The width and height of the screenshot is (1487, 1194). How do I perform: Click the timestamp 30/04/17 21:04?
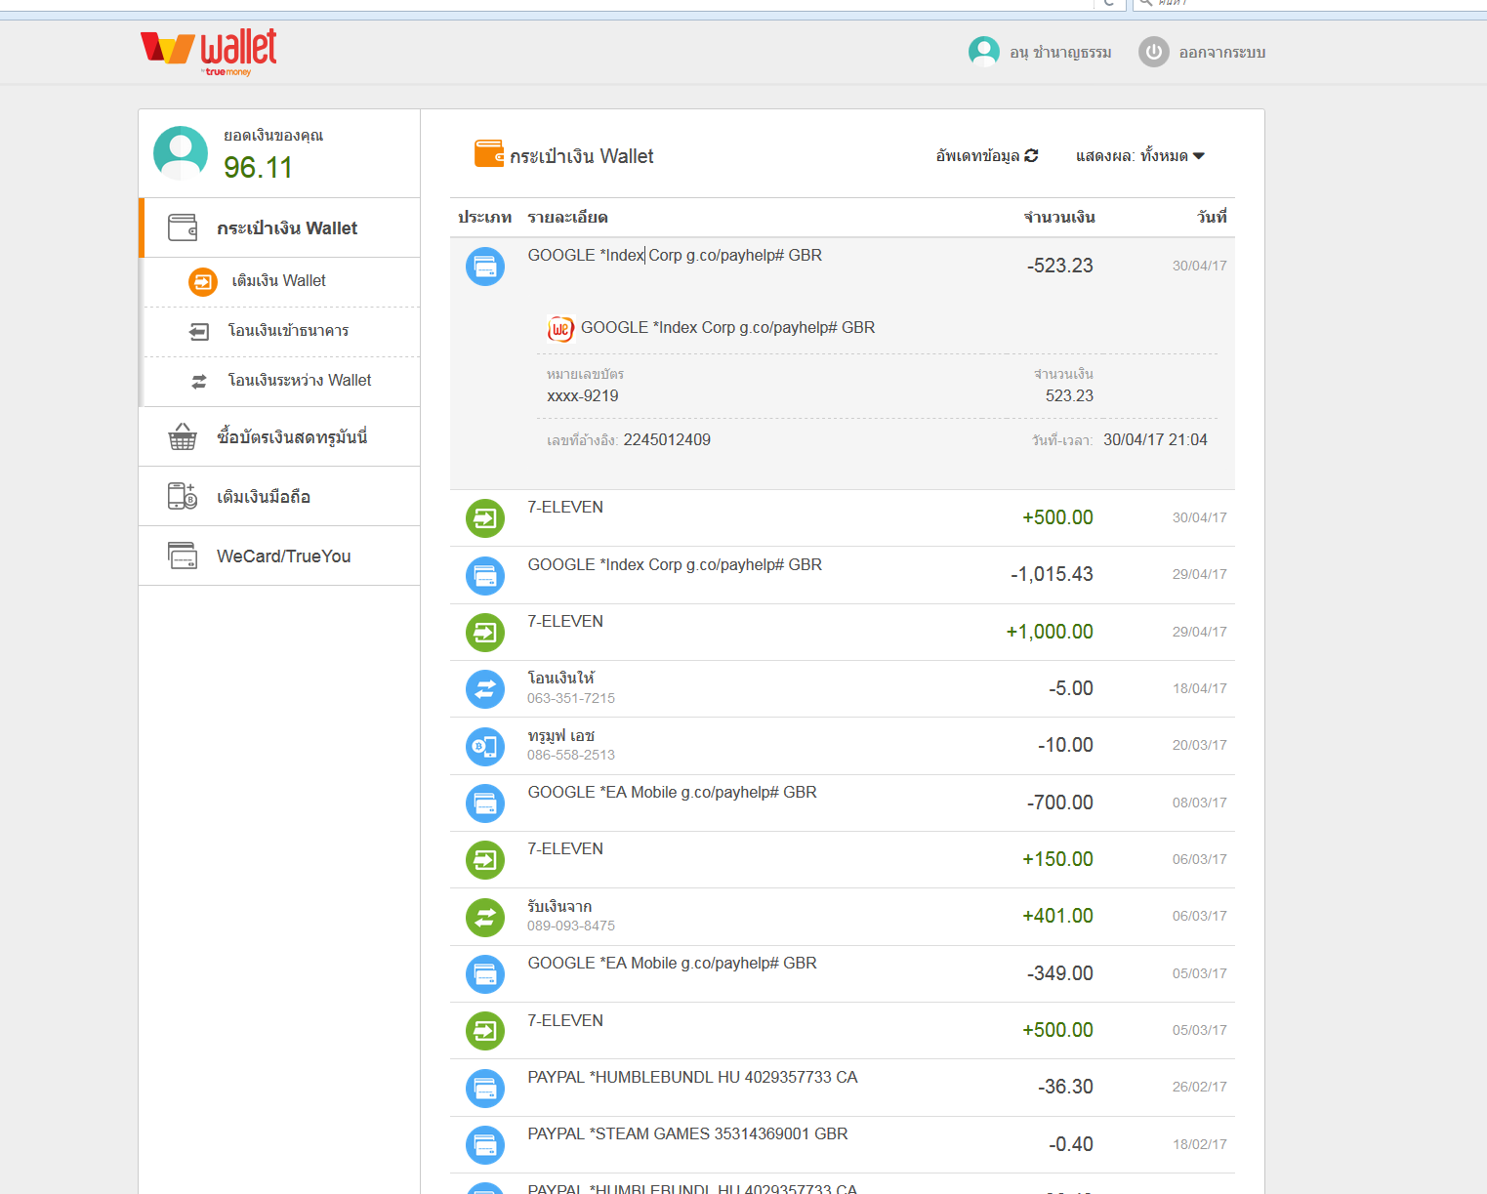coord(1155,440)
